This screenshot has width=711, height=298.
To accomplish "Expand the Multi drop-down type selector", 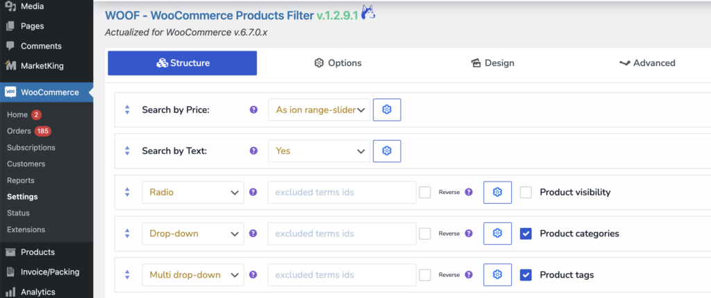I will [193, 275].
